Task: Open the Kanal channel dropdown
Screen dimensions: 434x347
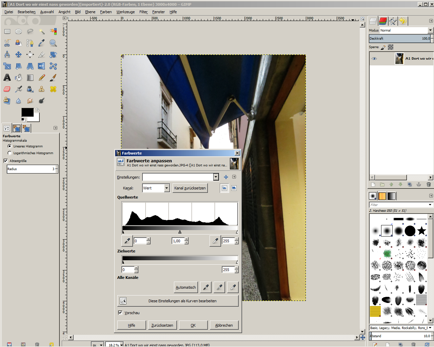Action: click(166, 188)
